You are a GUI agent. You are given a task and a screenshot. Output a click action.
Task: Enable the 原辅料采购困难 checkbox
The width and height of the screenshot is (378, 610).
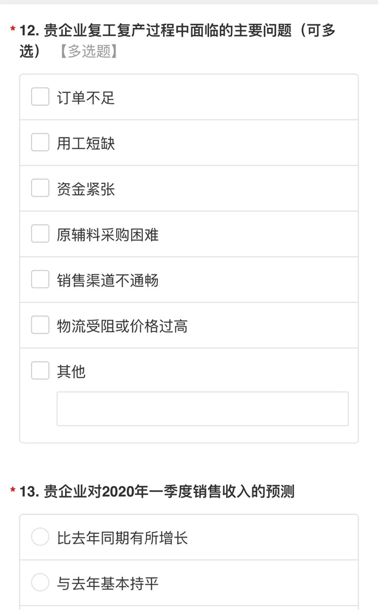click(40, 234)
